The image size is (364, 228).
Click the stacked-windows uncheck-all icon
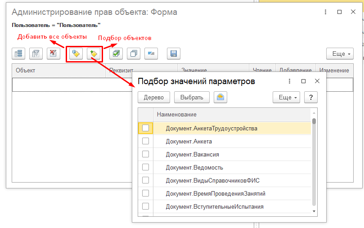(134, 54)
